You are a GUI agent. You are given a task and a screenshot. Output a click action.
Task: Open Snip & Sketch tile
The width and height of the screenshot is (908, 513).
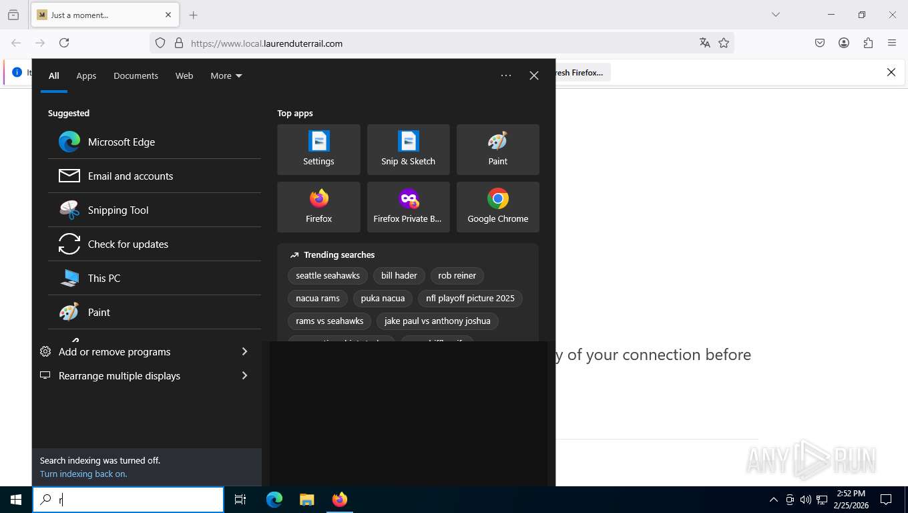tap(408, 150)
